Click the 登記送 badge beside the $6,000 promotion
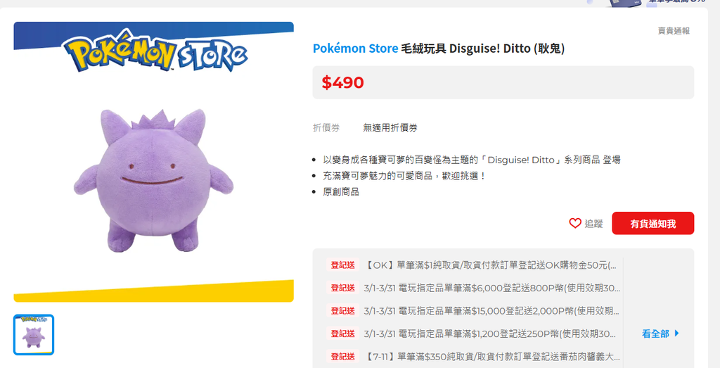 click(342, 288)
